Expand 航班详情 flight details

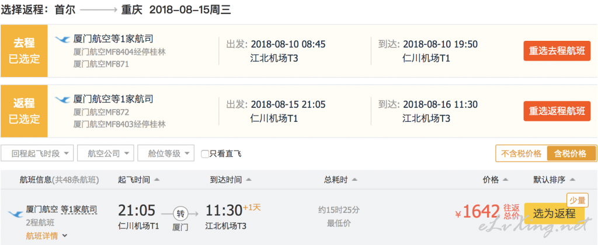(47, 236)
